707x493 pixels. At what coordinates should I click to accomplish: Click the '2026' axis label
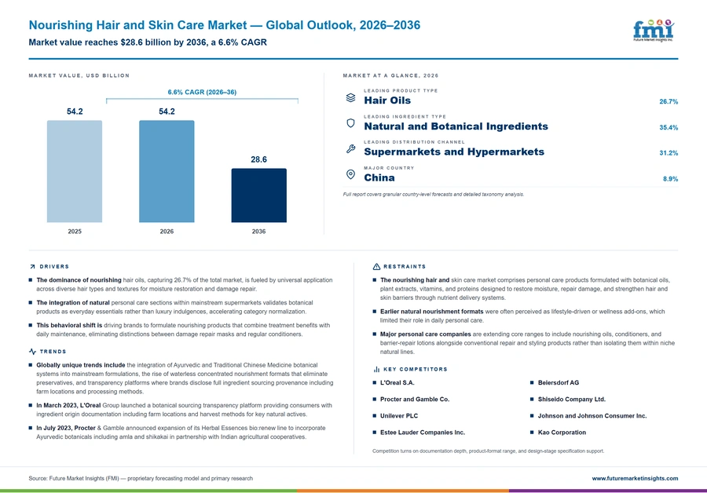pyautogui.click(x=167, y=231)
